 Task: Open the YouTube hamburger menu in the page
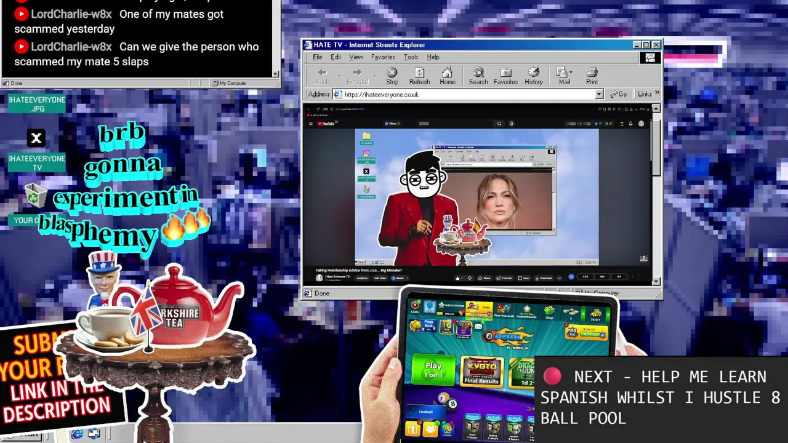click(311, 124)
